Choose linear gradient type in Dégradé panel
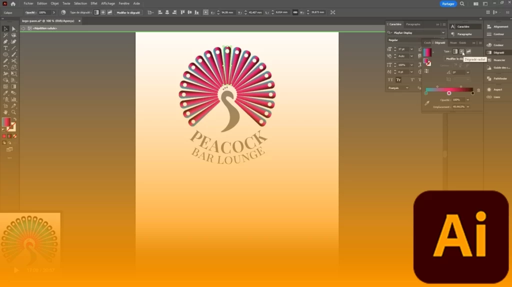 coord(455,51)
